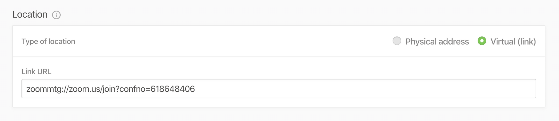Select the Virtual (link) radio button
559x121 pixels.
click(x=482, y=41)
